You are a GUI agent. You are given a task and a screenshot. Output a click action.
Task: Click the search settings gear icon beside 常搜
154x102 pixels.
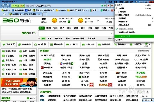pyautogui.click(x=39, y=39)
